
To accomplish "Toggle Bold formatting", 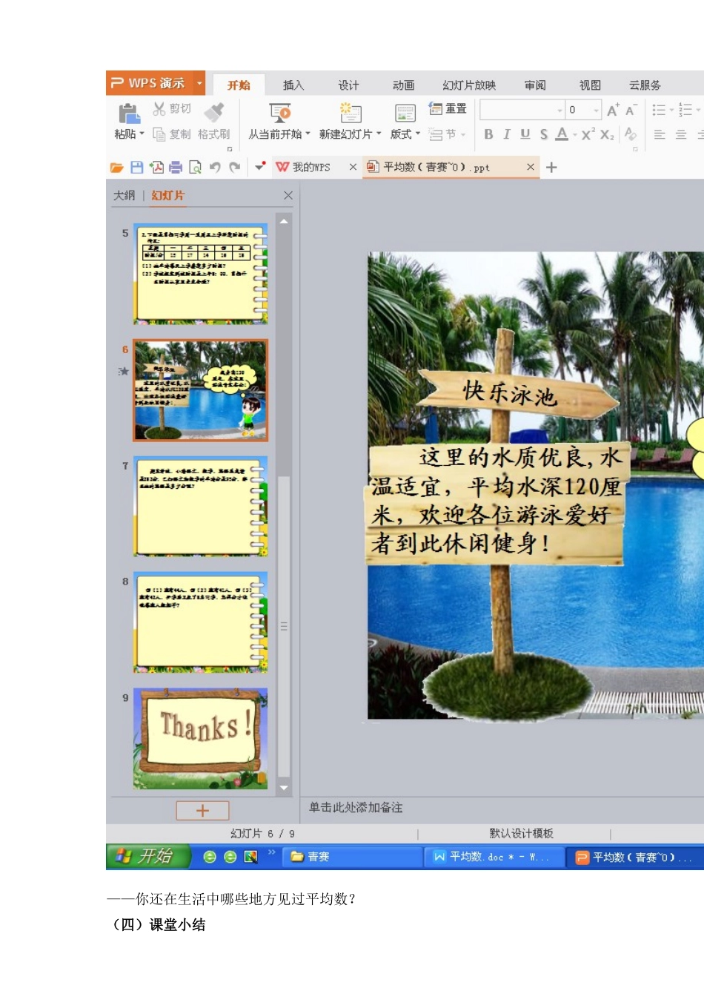I will coord(488,134).
